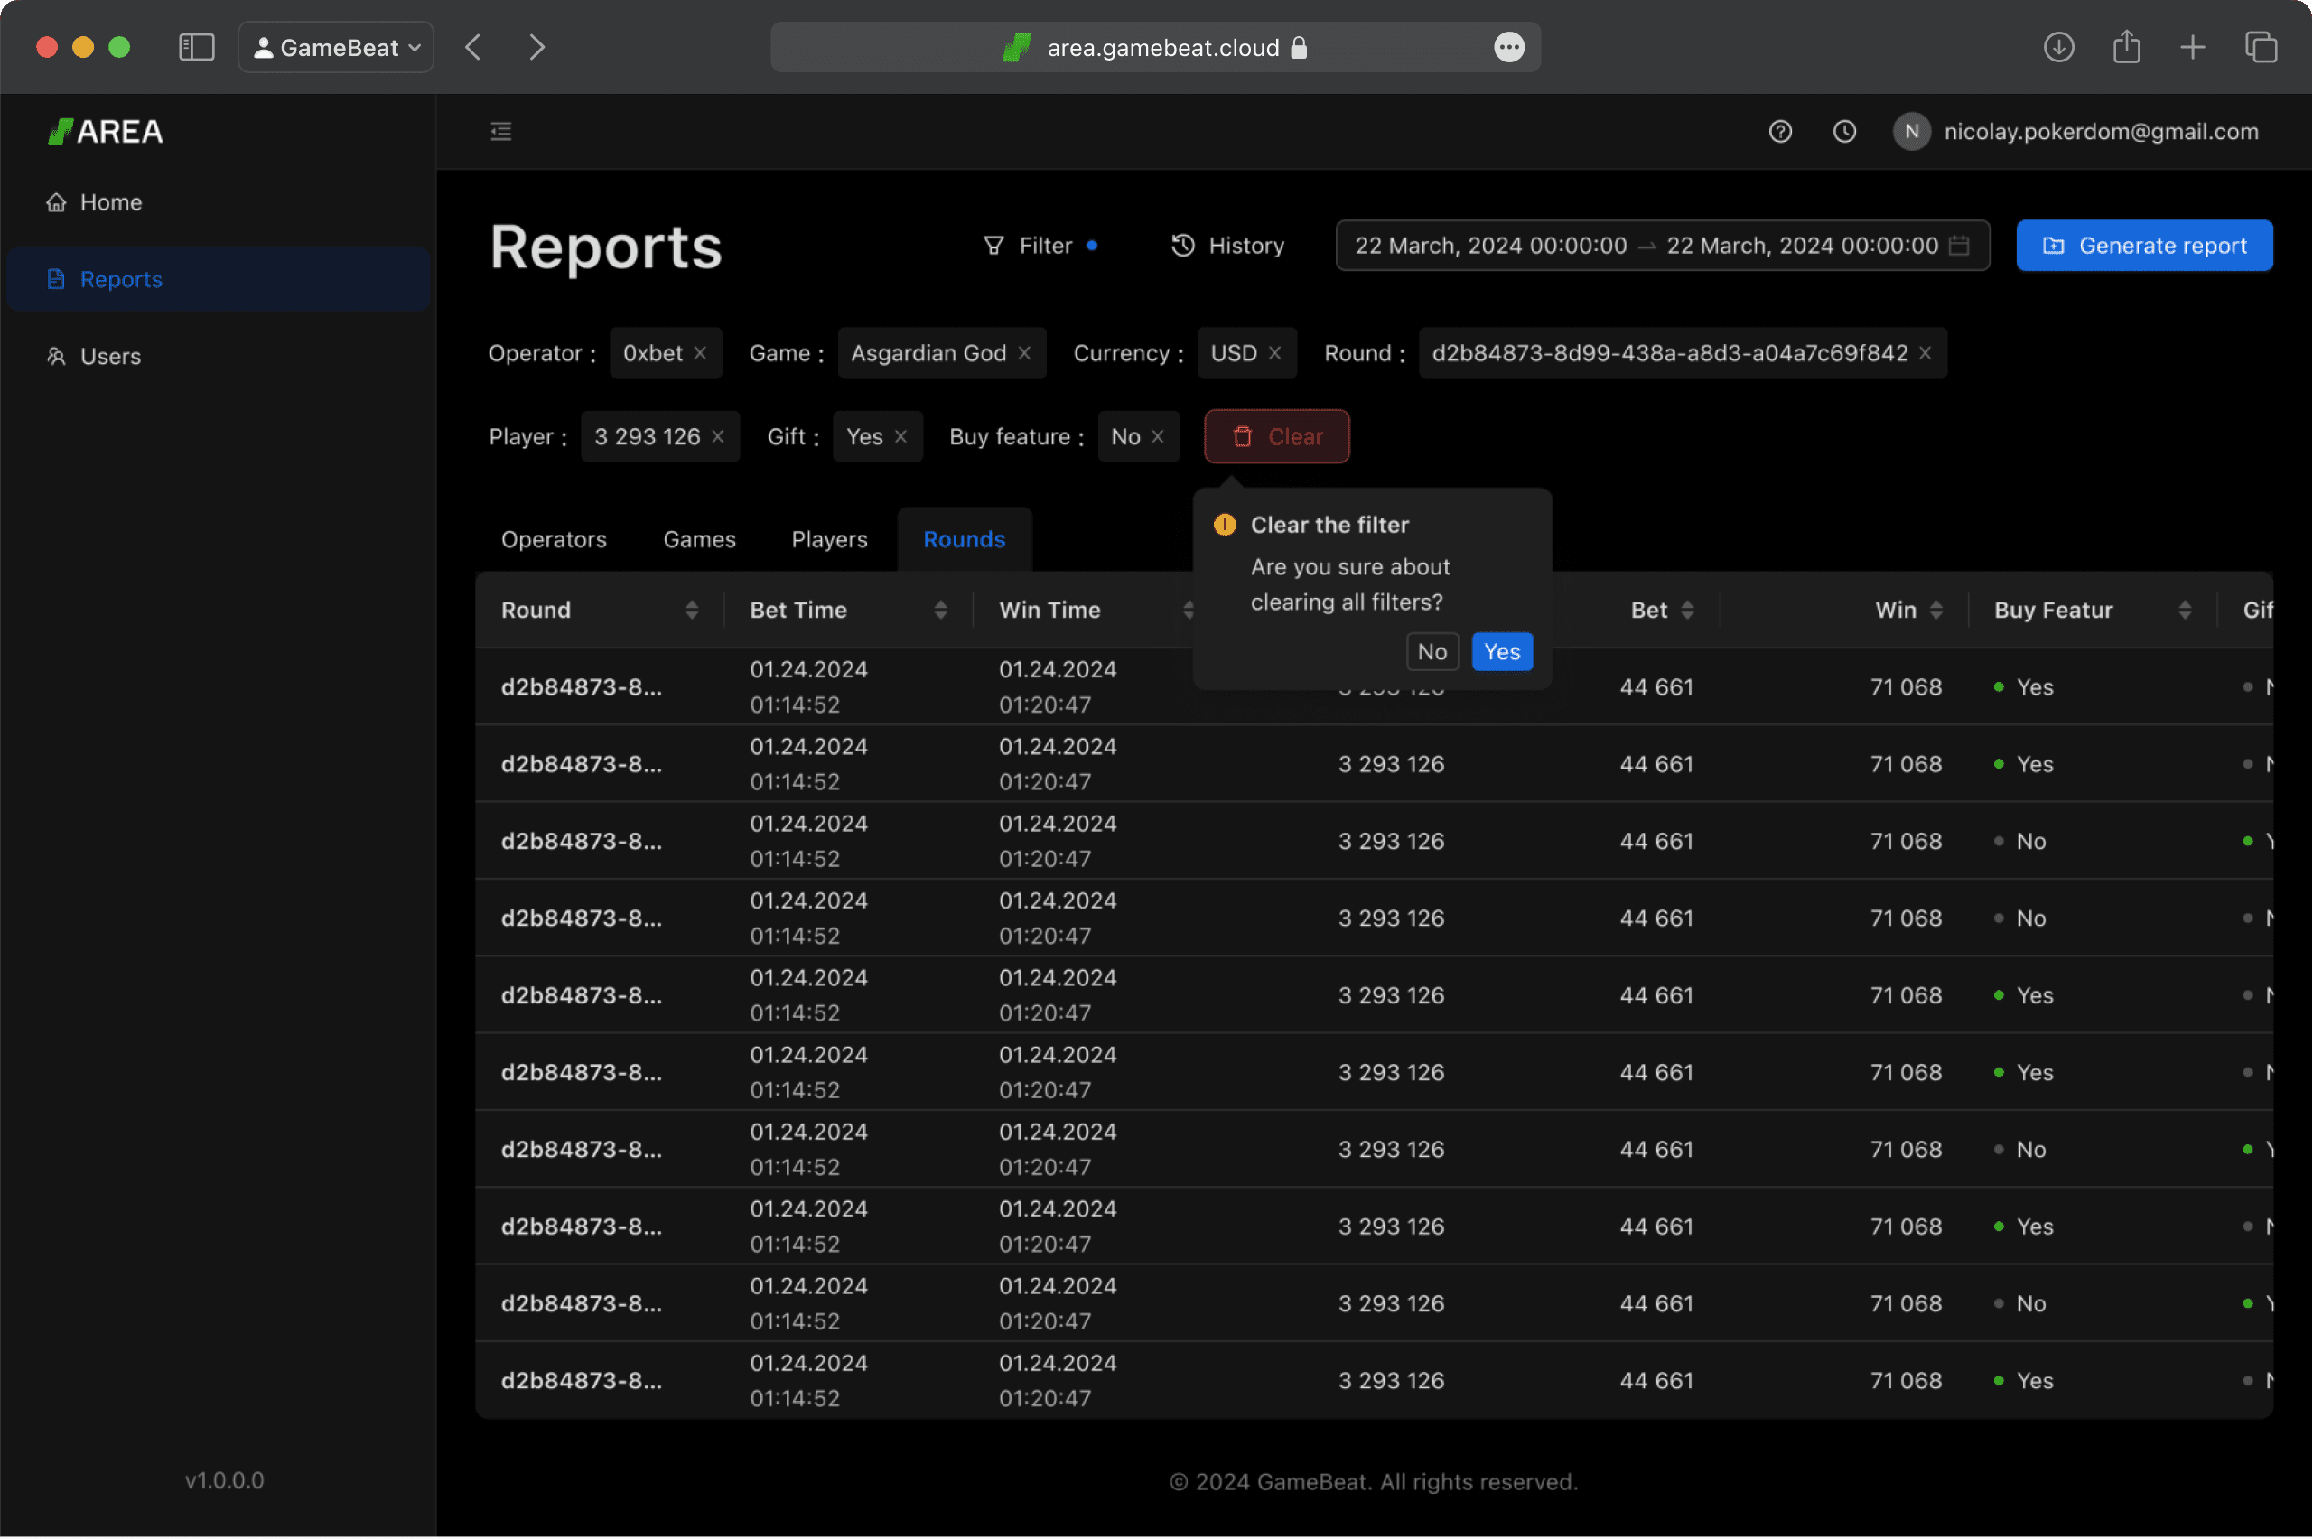2313x1539 pixels.
Task: Open the Filter funnel control
Action: tap(1040, 246)
